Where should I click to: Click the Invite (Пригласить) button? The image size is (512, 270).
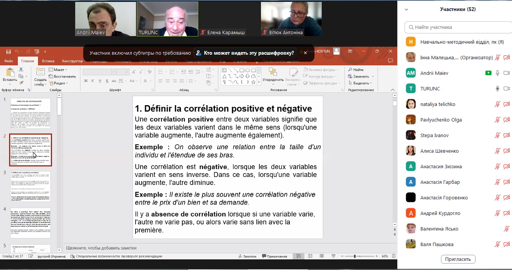click(458, 259)
